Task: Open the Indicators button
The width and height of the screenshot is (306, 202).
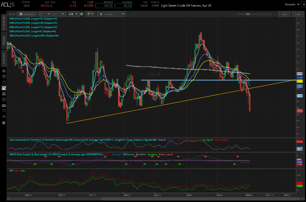Action: pyautogui.click(x=27, y=14)
